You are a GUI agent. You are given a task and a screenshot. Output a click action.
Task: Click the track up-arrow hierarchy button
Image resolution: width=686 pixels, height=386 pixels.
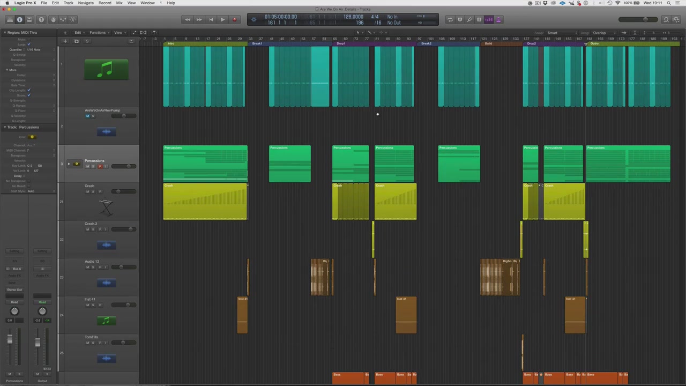[x=65, y=33]
